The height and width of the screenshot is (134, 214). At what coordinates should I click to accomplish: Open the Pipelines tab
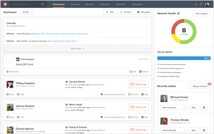pos(121,4)
